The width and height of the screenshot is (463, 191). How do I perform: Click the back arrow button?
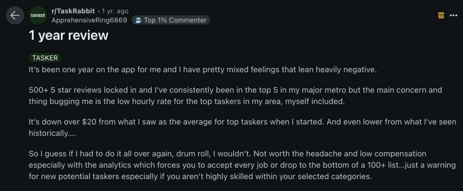coord(15,15)
